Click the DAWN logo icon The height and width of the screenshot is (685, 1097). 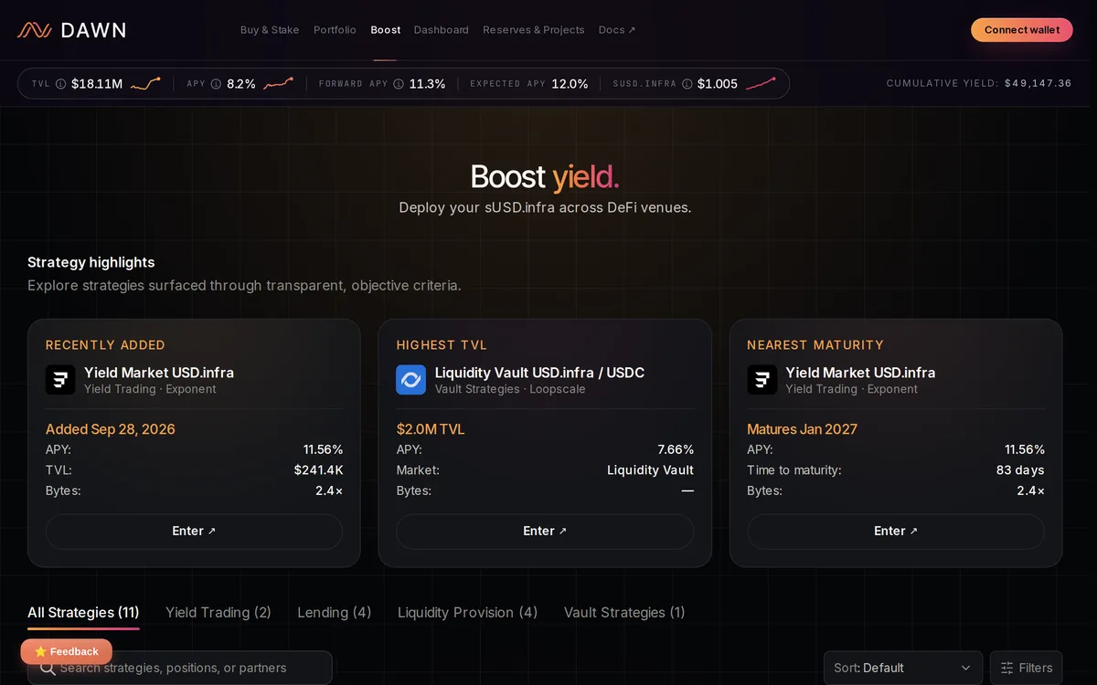click(x=34, y=30)
